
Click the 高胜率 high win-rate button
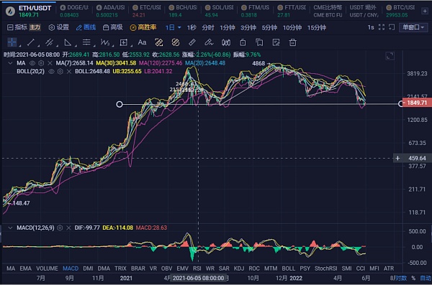pyautogui.click(x=143, y=27)
